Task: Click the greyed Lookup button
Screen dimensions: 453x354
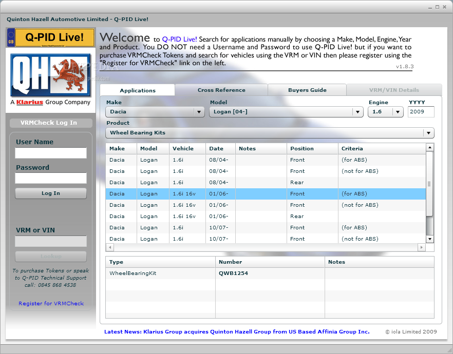Action: coord(51,256)
